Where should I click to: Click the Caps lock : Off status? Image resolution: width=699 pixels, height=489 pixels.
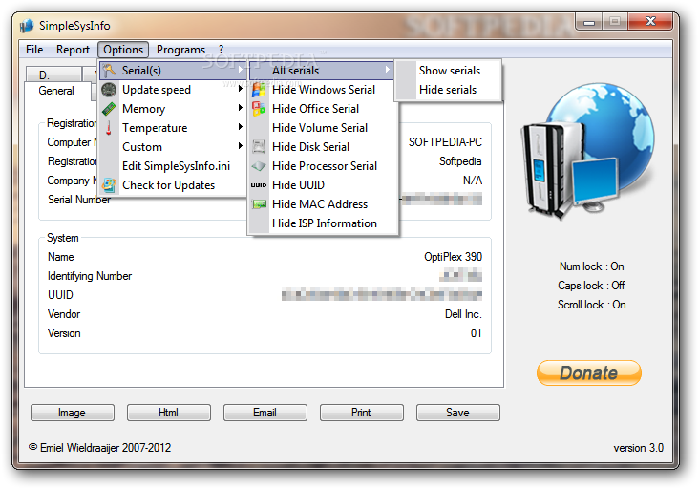591,286
